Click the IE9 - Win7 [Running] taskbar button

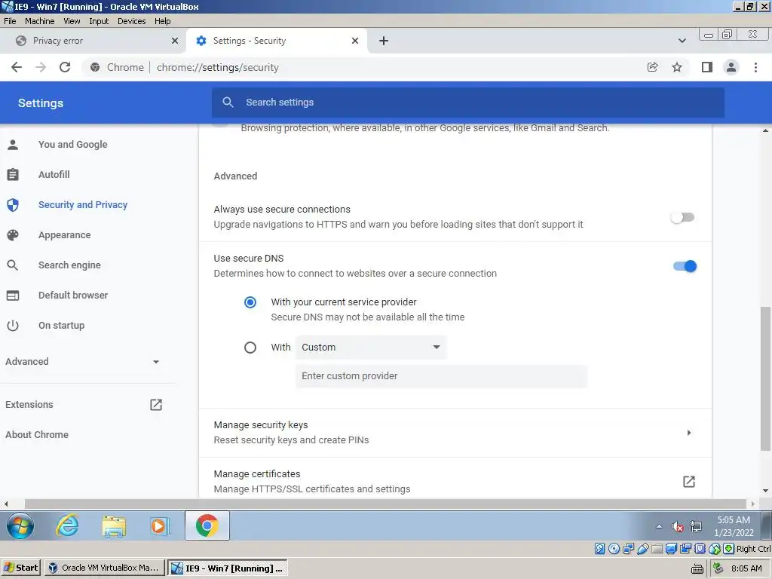click(x=228, y=568)
